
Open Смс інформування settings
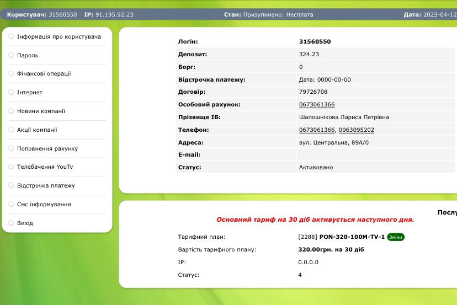(x=44, y=204)
